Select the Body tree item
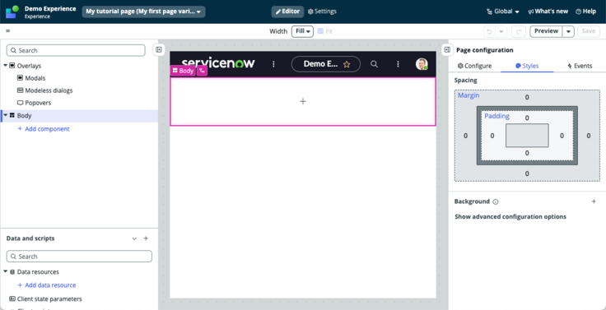The image size is (606, 310). [79, 115]
